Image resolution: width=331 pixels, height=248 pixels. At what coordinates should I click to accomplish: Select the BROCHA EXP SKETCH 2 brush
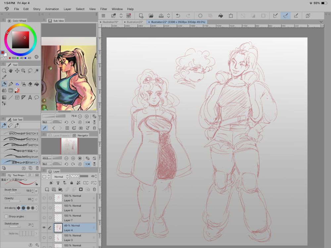(20, 139)
